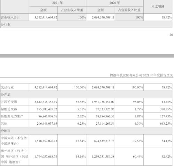
Task: Click the 663.25% growth cell
Action: (x=166, y=123)
